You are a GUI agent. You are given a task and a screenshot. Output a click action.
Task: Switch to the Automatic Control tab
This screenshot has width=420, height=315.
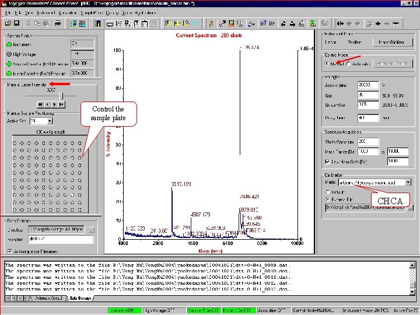pos(48,298)
